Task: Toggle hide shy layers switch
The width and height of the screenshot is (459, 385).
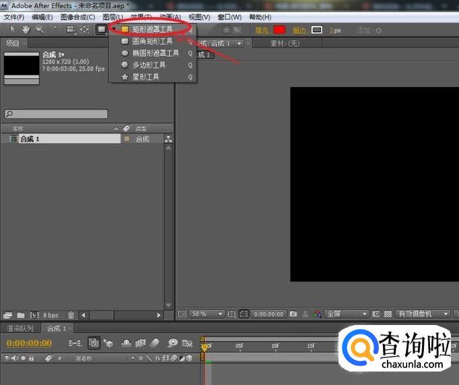Action: (126, 343)
